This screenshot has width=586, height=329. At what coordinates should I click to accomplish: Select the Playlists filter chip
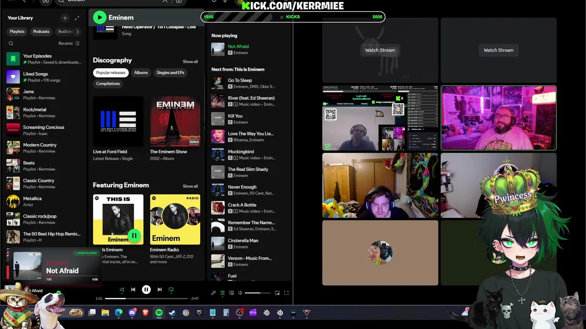pos(17,32)
